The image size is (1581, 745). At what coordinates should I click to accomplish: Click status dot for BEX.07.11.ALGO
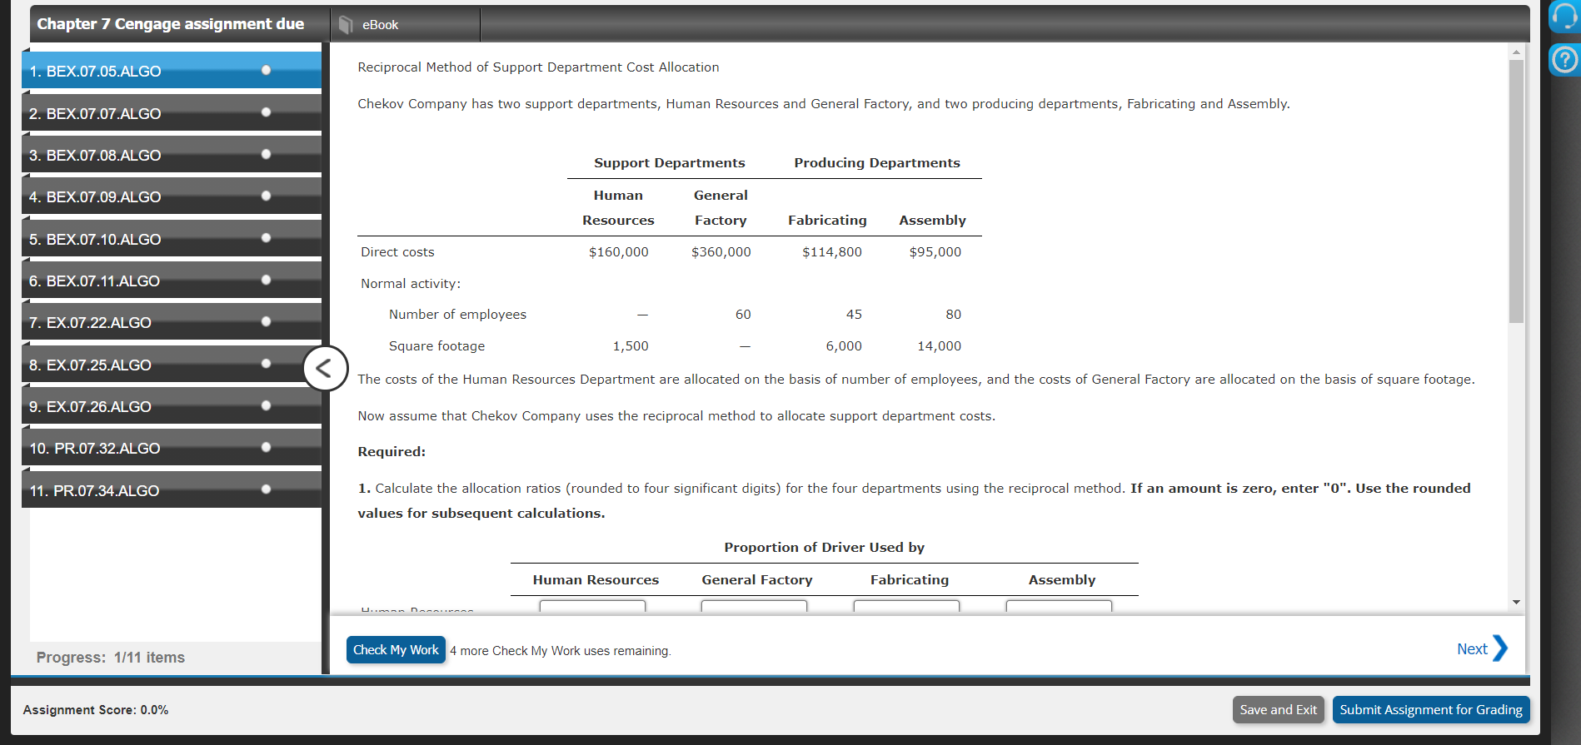point(266,280)
